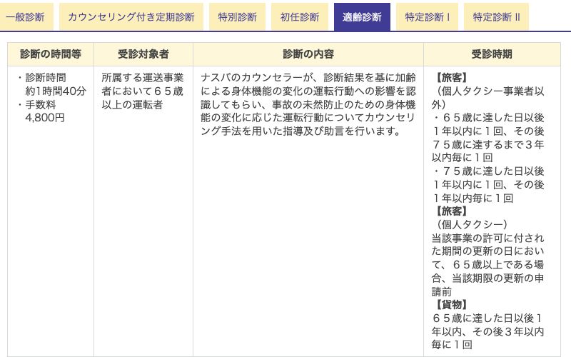Click the 診断時間 bullet label
Image resolution: width=571 pixels, height=357 pixels.
pos(46,78)
